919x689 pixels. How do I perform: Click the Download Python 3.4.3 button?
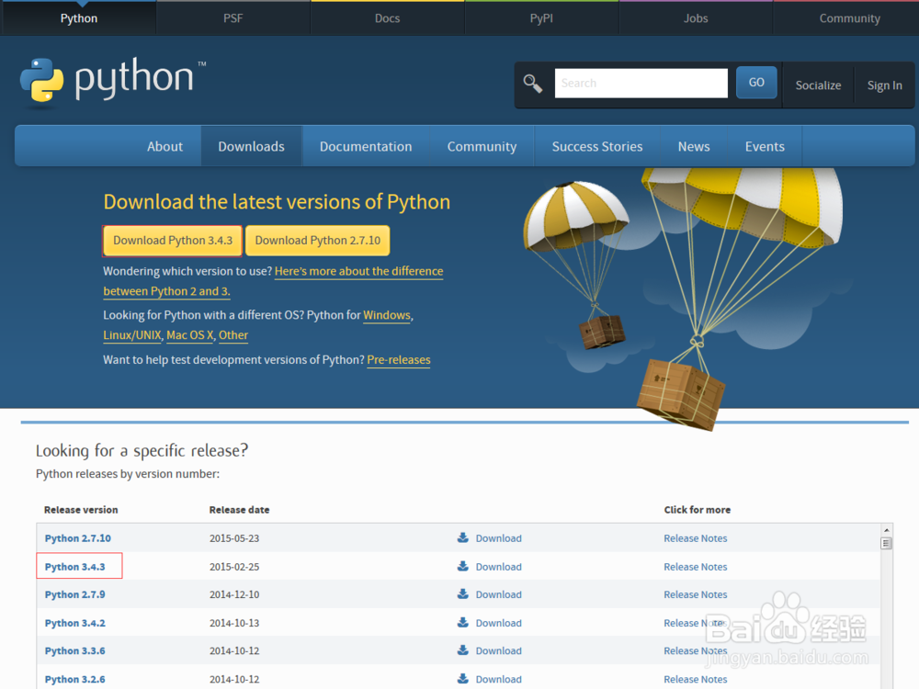(x=173, y=241)
